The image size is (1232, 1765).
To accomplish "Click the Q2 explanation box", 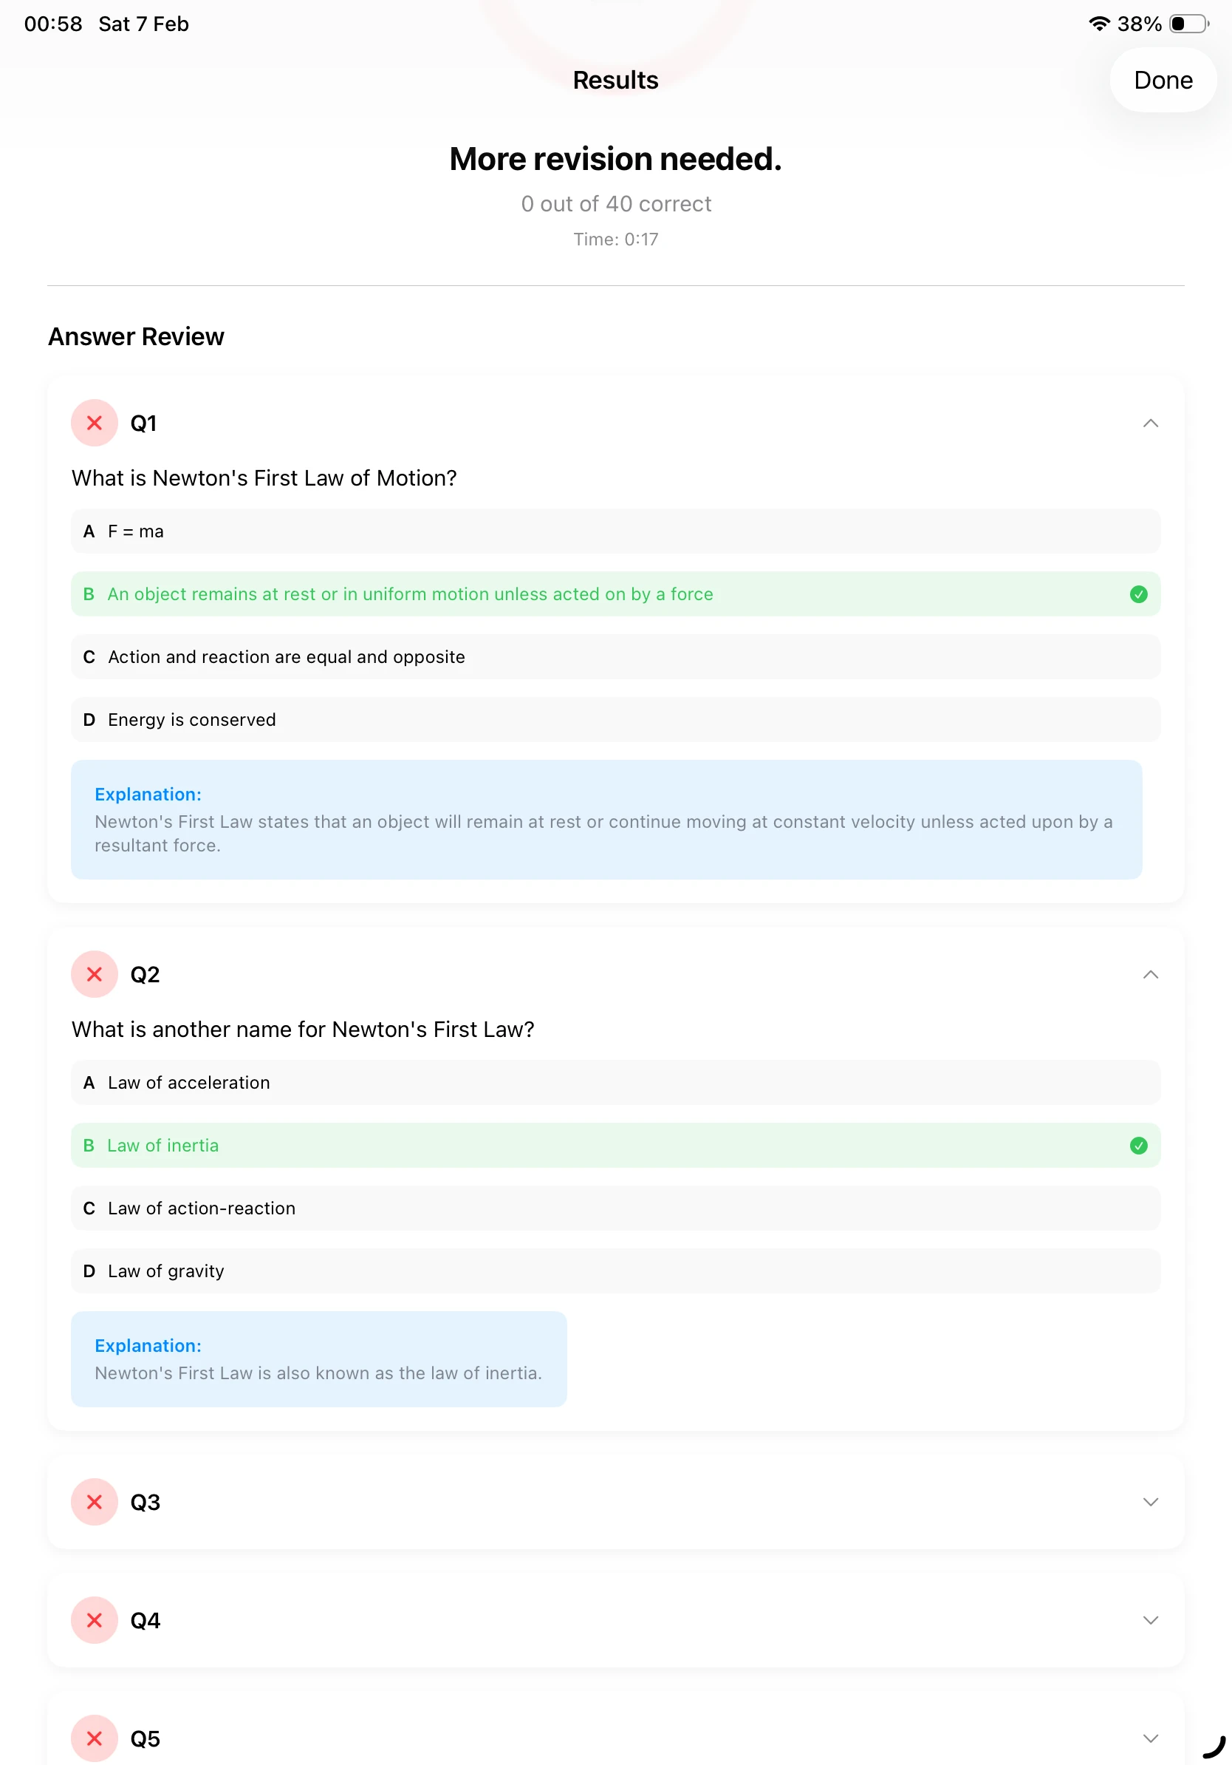I will [x=319, y=1359].
